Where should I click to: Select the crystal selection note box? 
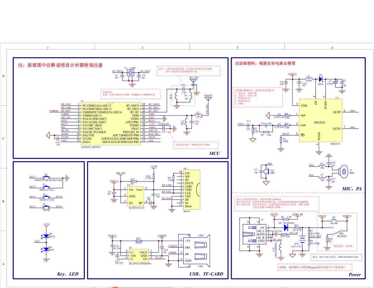[x=130, y=93]
